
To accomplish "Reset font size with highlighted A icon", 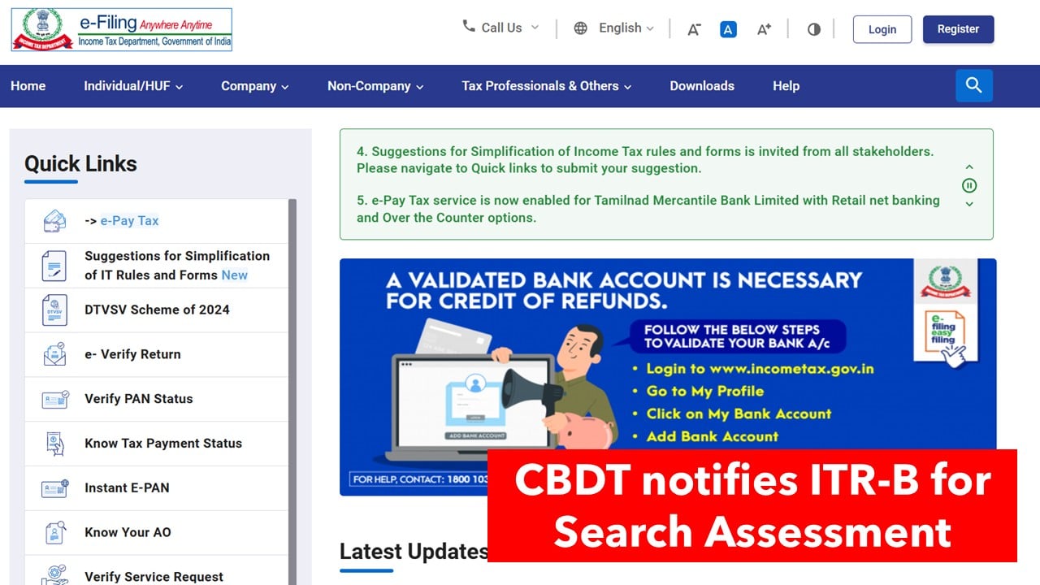I will click(x=728, y=29).
